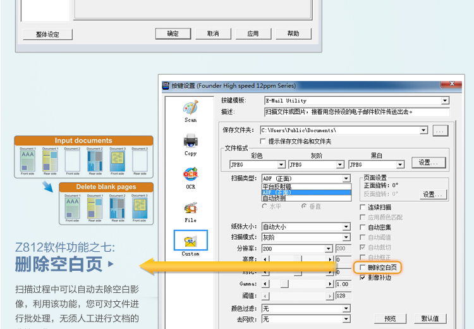474x329 pixels.
Task: Uncheck the 影像补边 checkbox
Action: tap(362, 278)
